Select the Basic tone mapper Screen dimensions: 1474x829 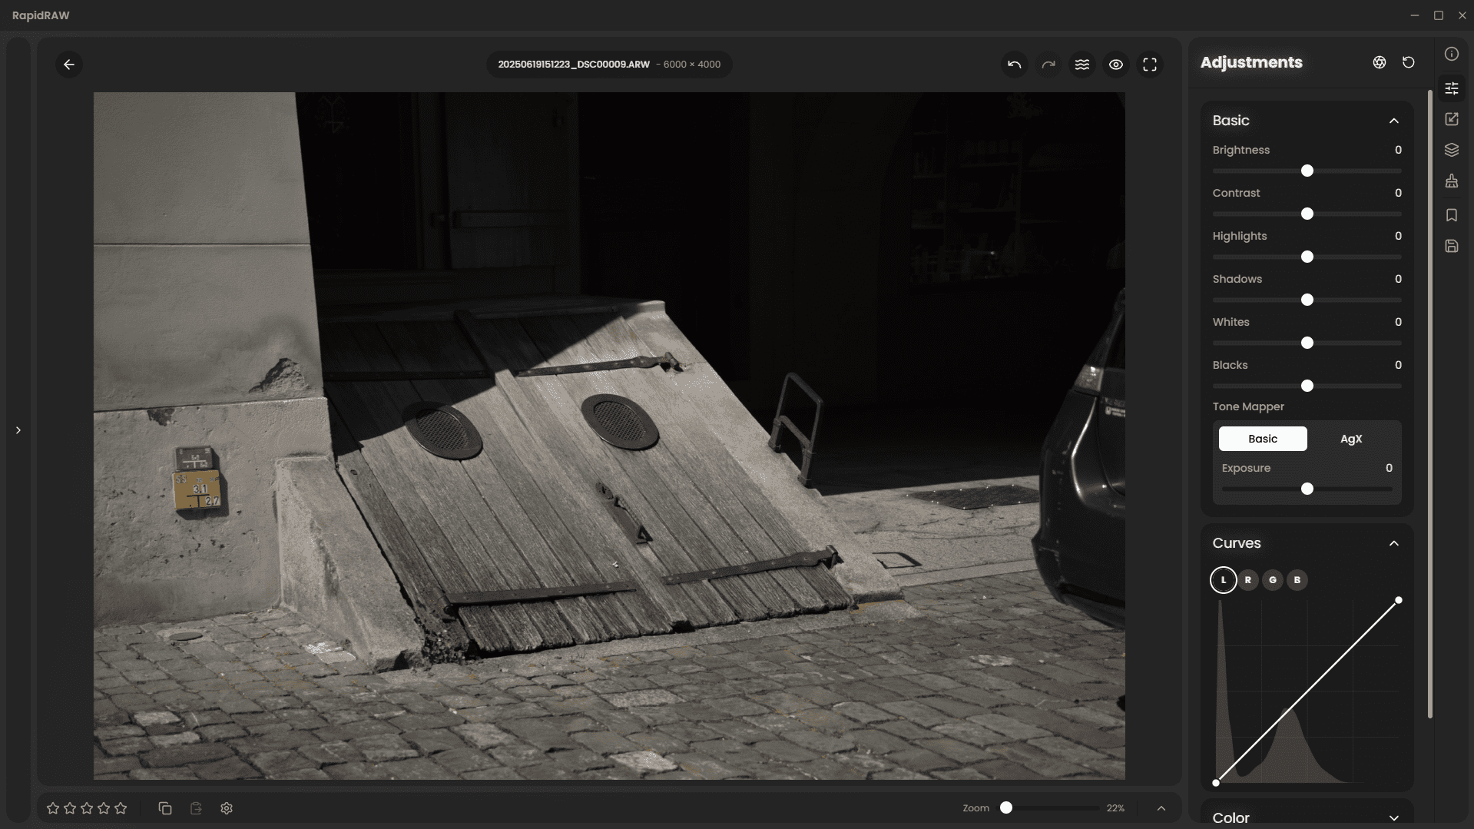(1263, 439)
